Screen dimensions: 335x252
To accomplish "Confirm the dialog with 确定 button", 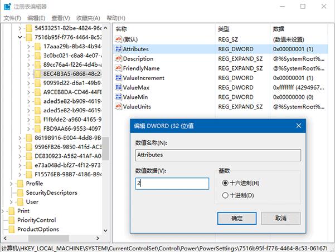I will click(x=237, y=218).
